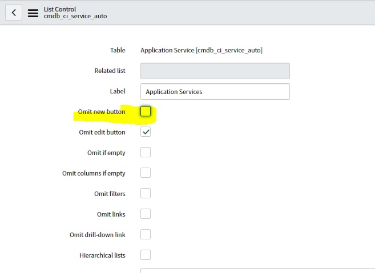This screenshot has width=375, height=273.
Task: Enable the Hierarchical lists checkbox
Action: (x=146, y=255)
